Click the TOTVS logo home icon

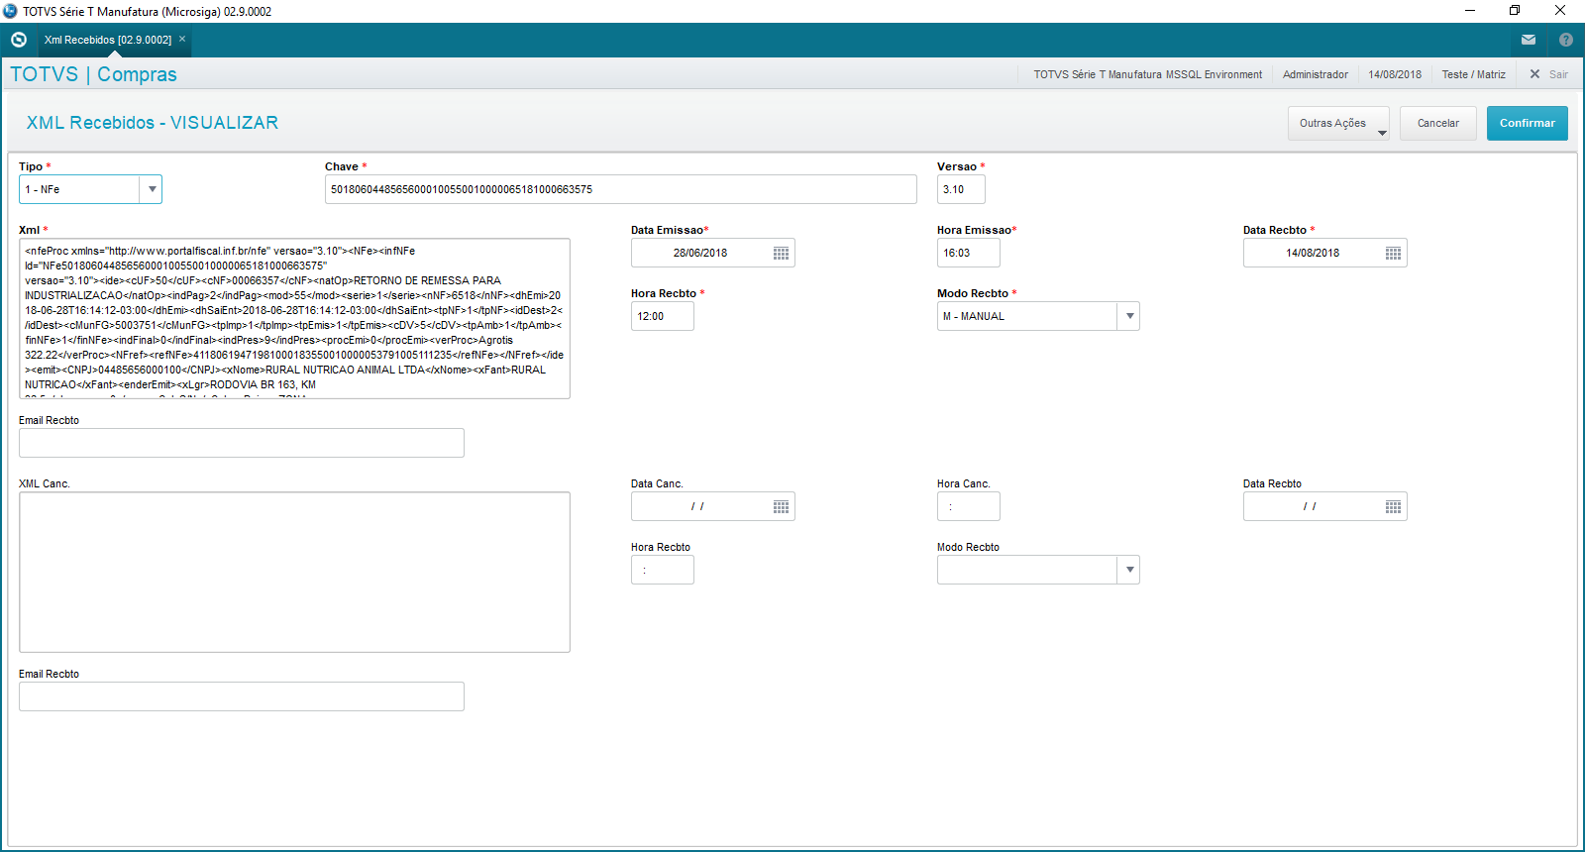(18, 40)
